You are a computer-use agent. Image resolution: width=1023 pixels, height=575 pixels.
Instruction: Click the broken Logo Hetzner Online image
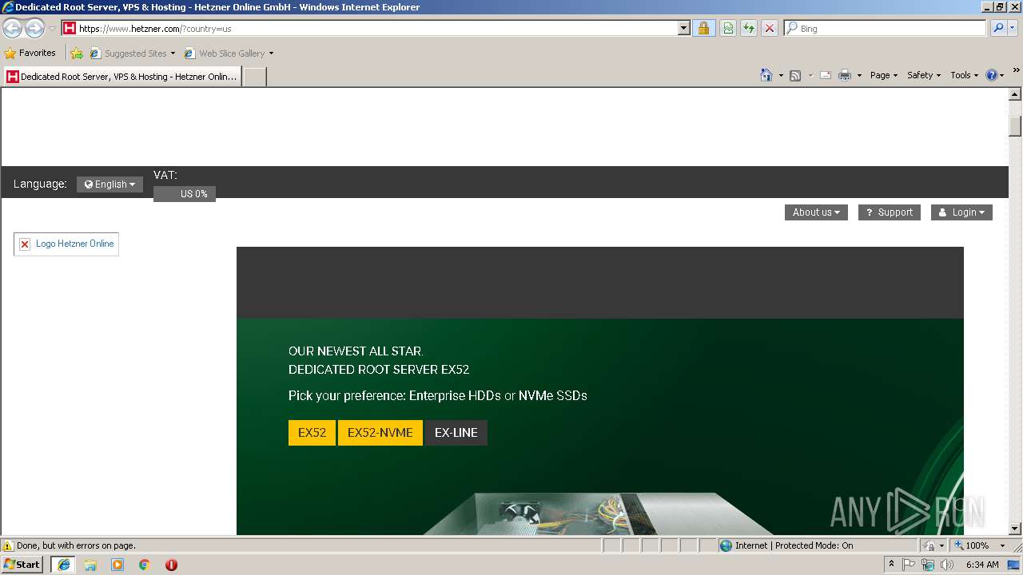point(66,244)
